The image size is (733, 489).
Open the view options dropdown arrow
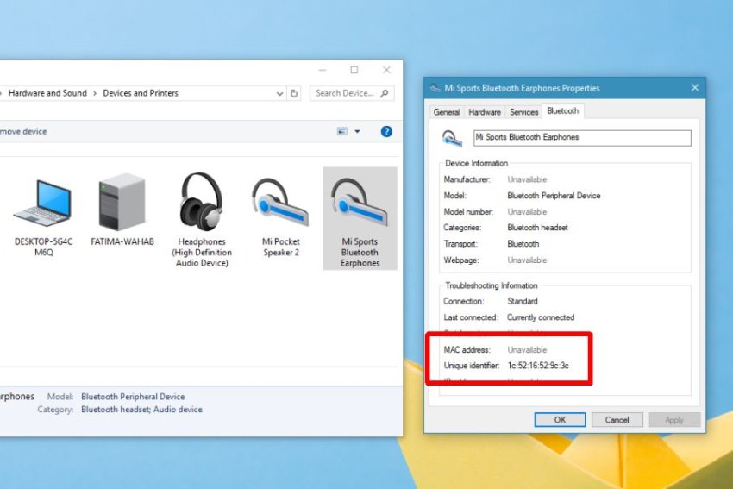(x=357, y=131)
